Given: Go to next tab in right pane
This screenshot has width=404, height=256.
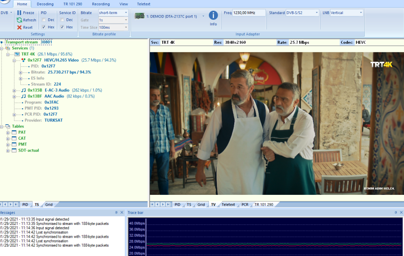Looking at the screenshot, I should (163, 205).
